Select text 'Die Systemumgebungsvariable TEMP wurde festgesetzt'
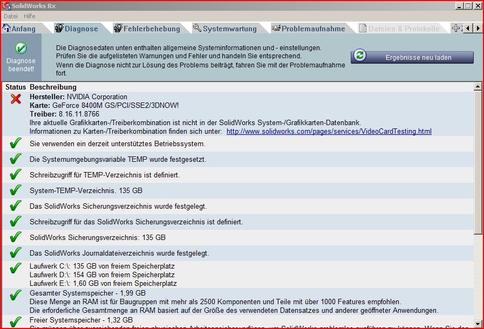 117,160
